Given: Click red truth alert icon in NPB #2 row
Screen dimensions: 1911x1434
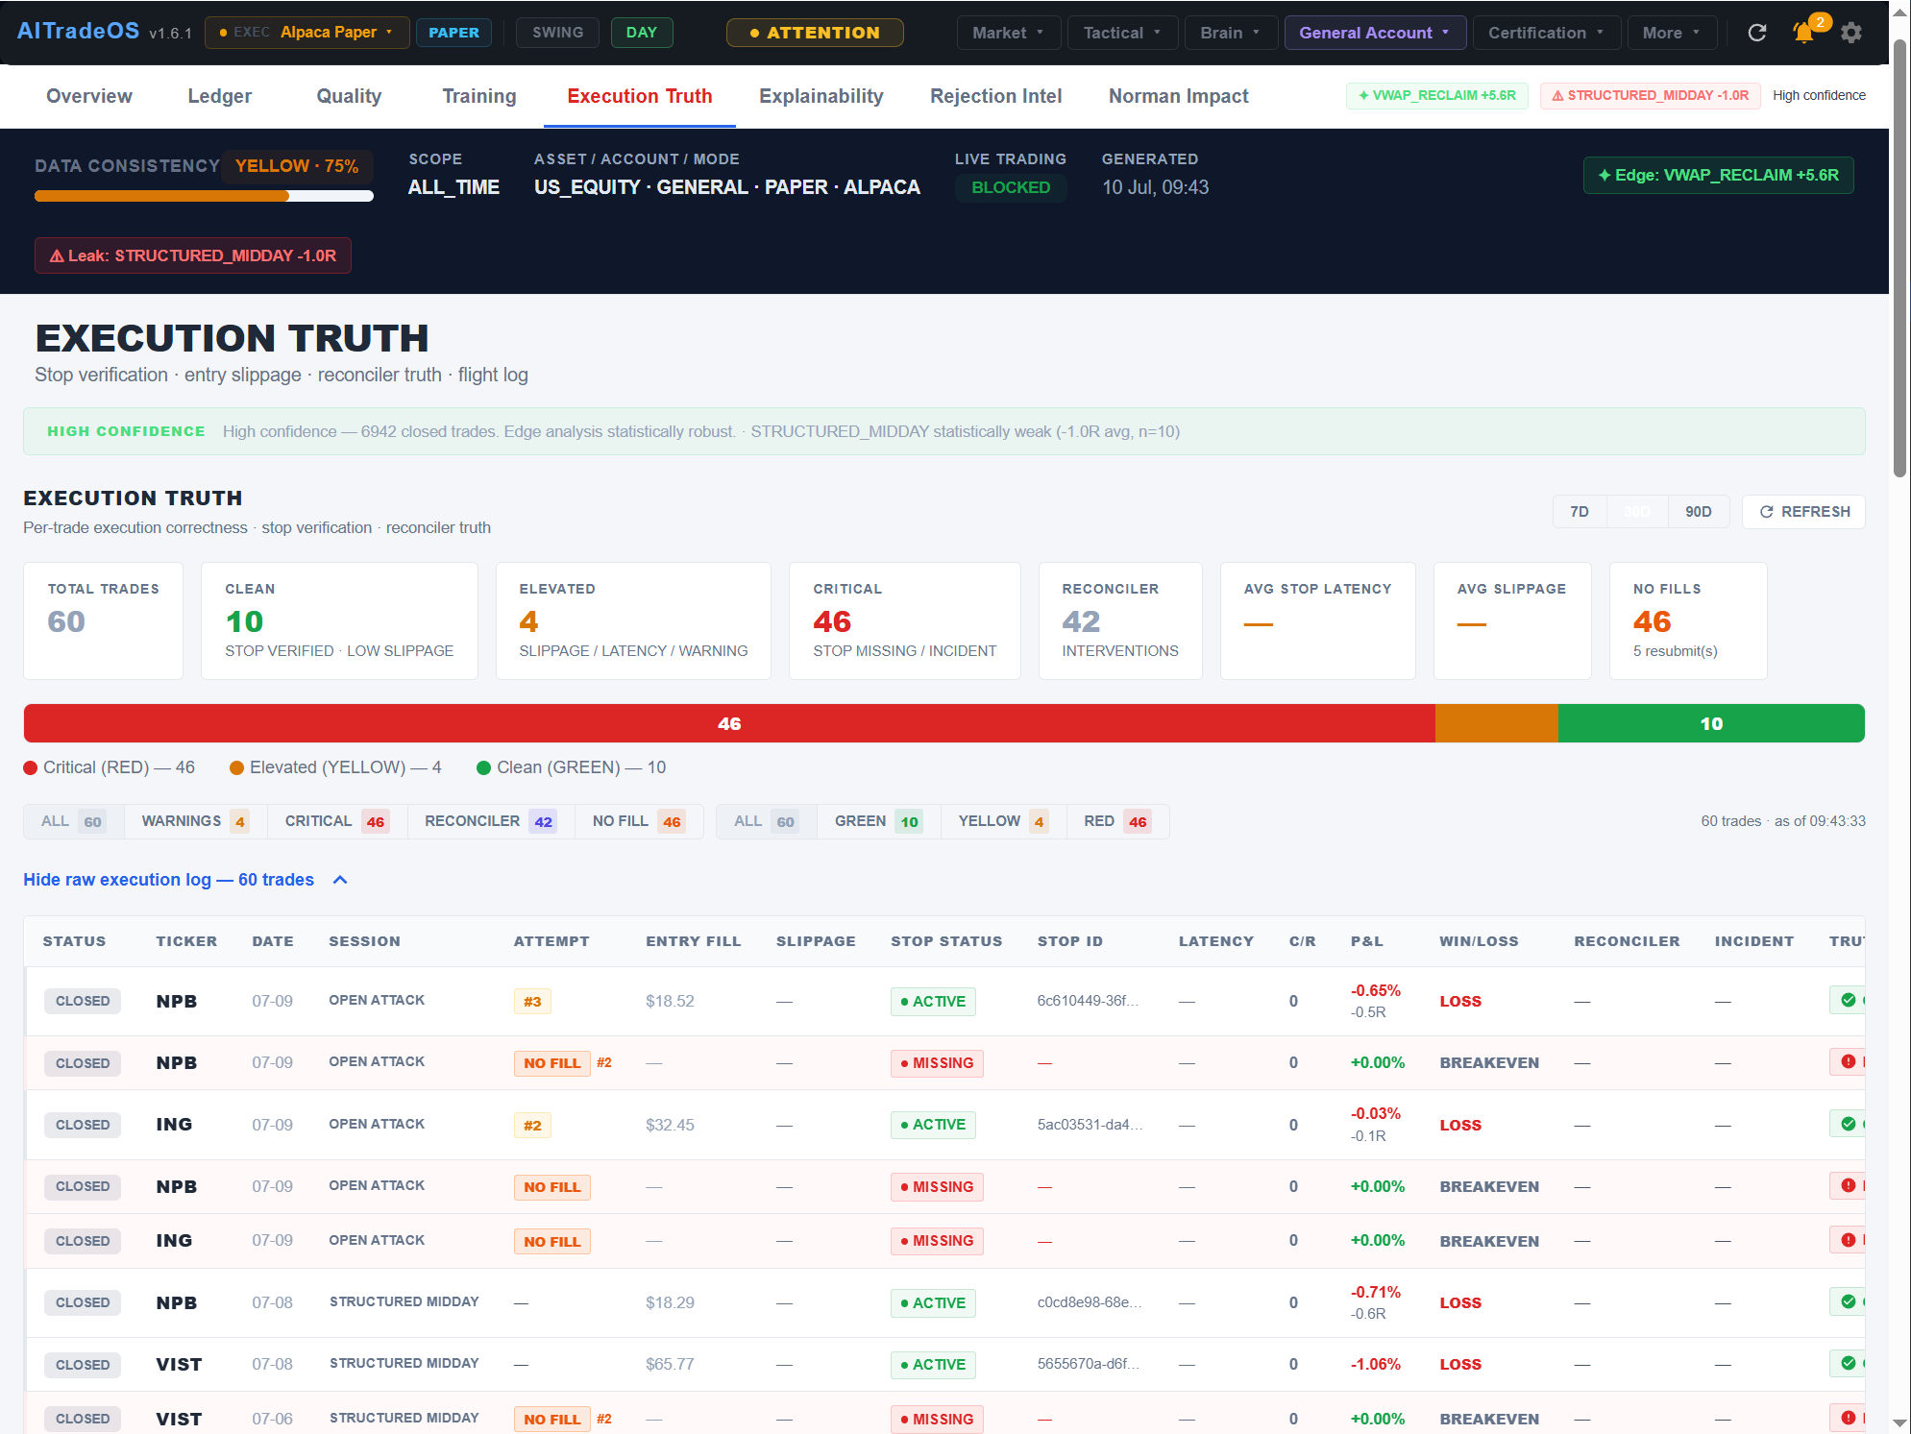Looking at the screenshot, I should click(1848, 1061).
